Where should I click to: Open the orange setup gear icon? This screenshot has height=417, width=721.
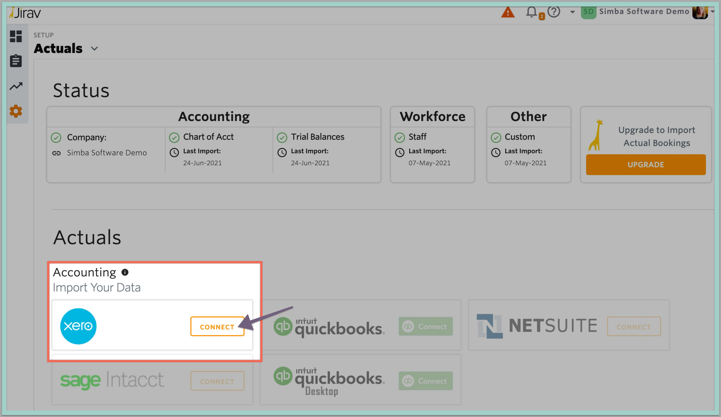click(16, 111)
